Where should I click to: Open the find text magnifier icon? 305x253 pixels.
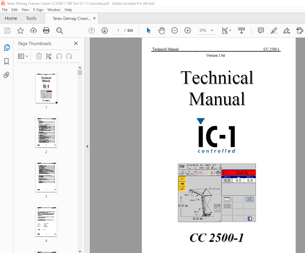point(60,31)
